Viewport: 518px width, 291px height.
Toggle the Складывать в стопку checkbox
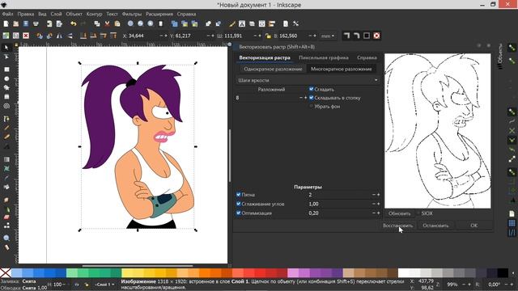(311, 98)
